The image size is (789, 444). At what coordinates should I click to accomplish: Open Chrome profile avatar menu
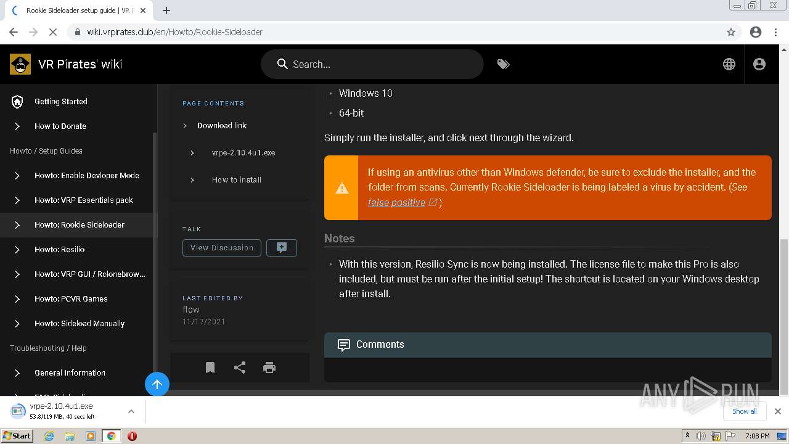point(756,32)
